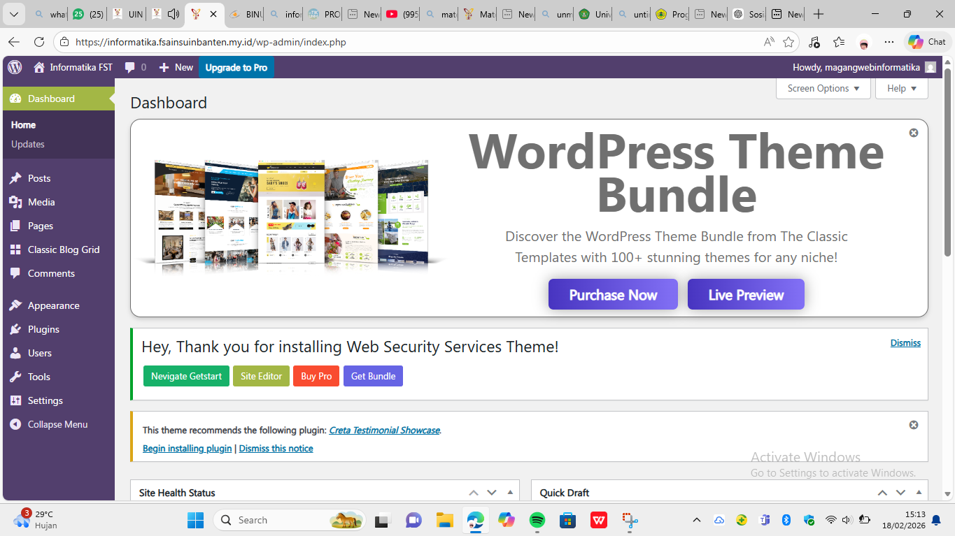Screen dimensions: 955x536
Task: Click Upgrade to Pro in admin bar
Action: pos(236,67)
